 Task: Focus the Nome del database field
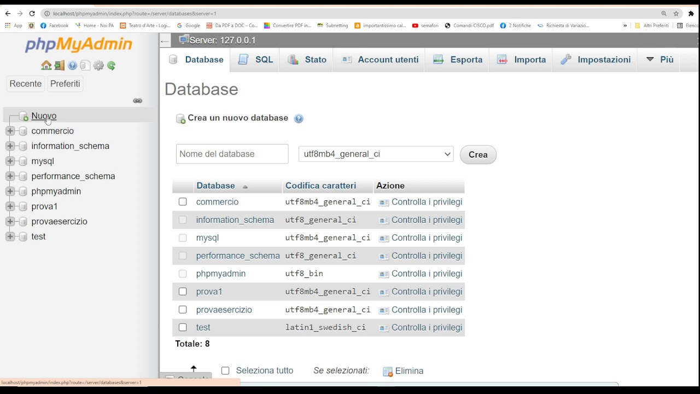pyautogui.click(x=232, y=154)
